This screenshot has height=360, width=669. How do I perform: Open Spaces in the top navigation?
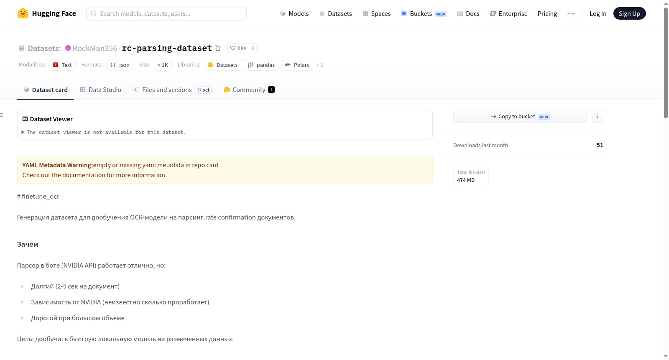(x=377, y=13)
